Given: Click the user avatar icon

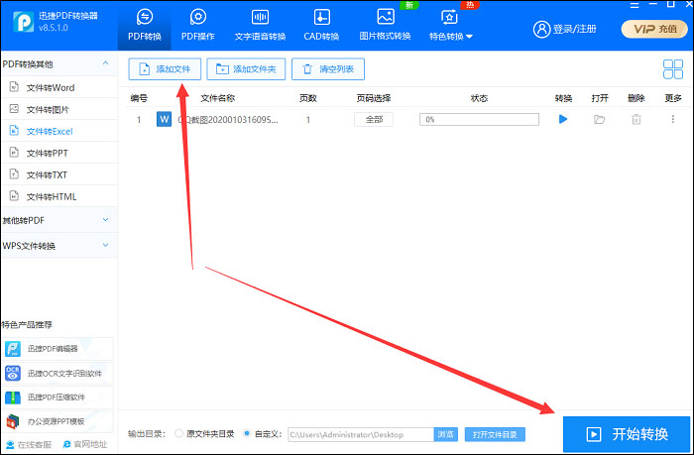Looking at the screenshot, I should tap(541, 29).
